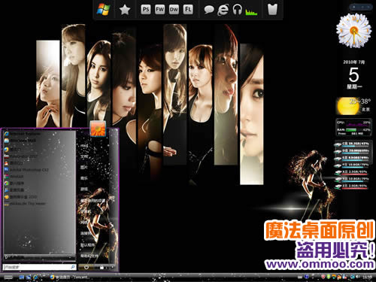The image size is (376, 282).
Task: Click the Windows logo in top dock
Action: (103, 10)
